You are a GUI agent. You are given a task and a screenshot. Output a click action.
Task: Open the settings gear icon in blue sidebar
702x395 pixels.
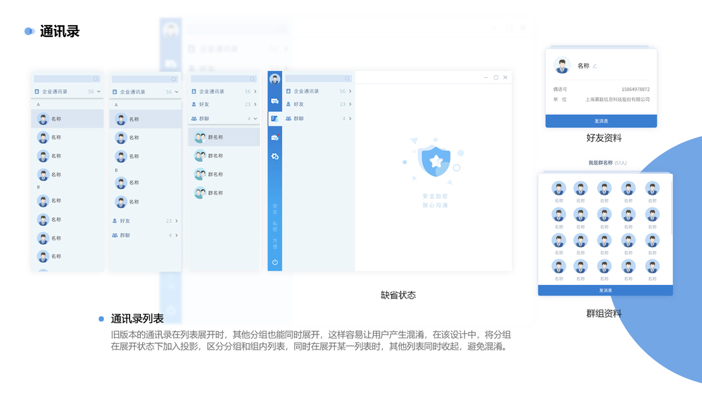coord(275,156)
